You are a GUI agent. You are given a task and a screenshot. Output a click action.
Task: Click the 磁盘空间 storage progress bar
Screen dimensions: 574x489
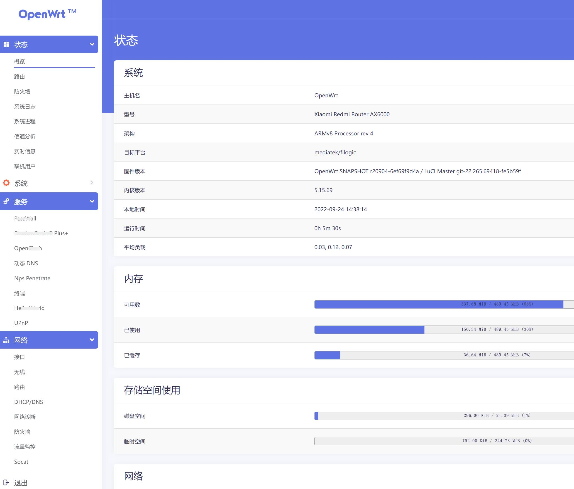pos(444,416)
